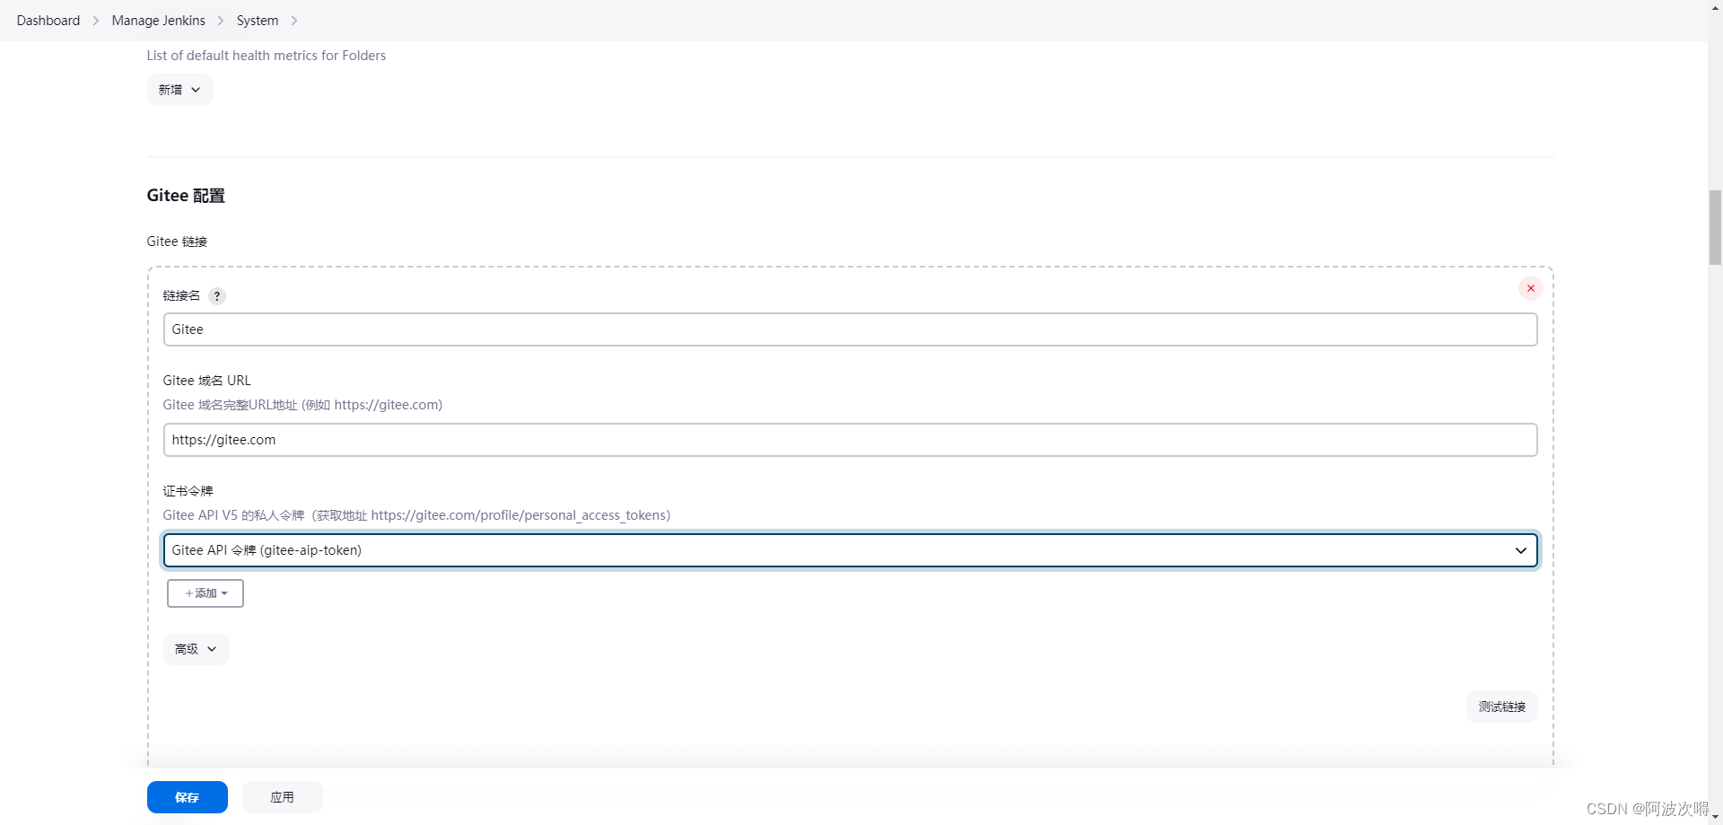Click the personal_access_tokens help text

pos(416,515)
